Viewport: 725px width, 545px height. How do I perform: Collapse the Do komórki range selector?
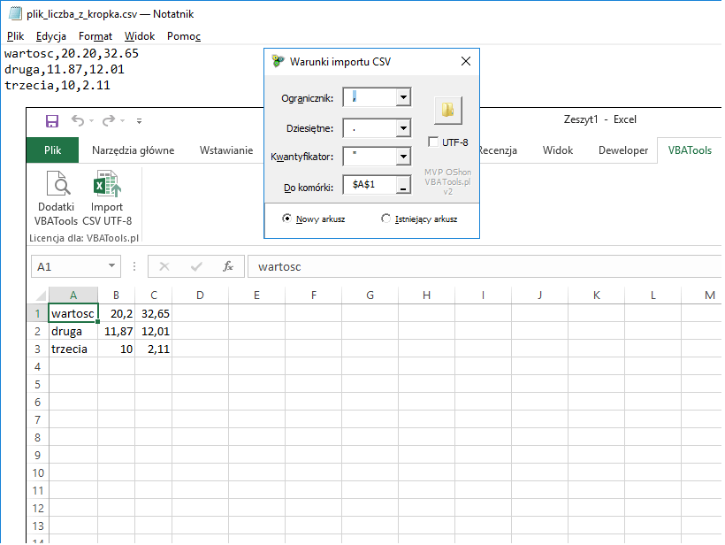pos(403,185)
